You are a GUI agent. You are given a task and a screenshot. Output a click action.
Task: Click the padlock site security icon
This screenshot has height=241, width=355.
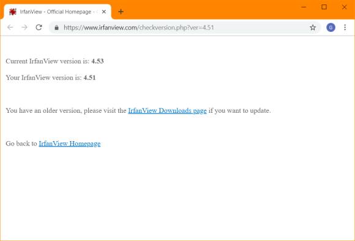pyautogui.click(x=56, y=28)
